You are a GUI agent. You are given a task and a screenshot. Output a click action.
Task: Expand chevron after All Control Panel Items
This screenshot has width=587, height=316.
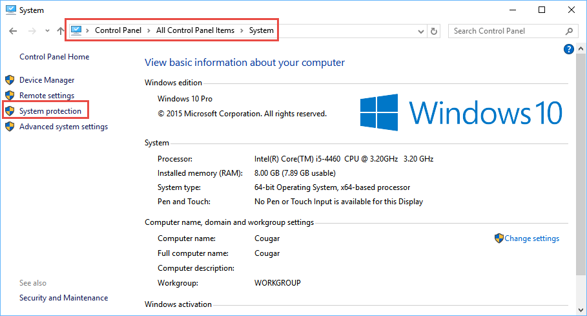pos(242,31)
